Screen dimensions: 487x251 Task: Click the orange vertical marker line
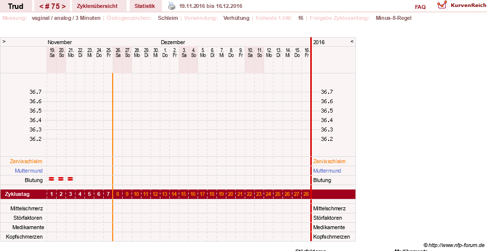point(113,157)
